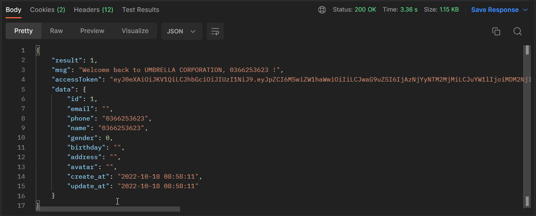Click the "id" key on line 6
Image resolution: width=536 pixels, height=216 pixels.
pyautogui.click(x=74, y=99)
